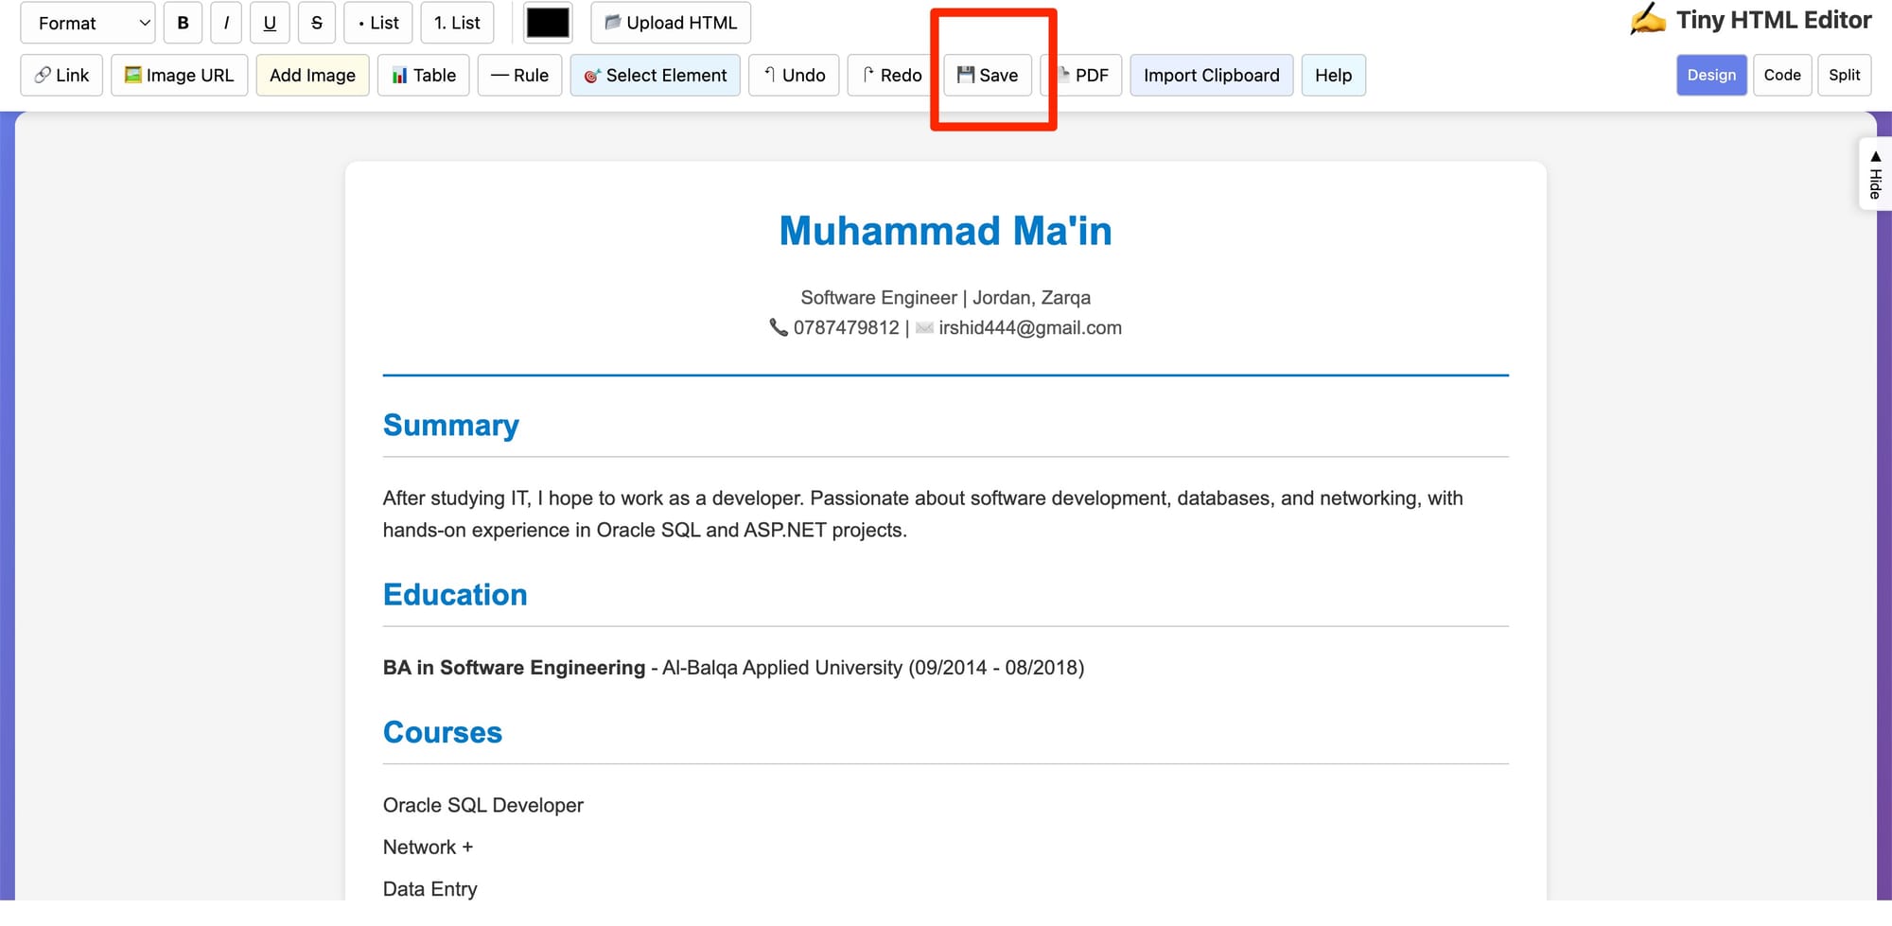Toggle underline formatting
Image resolution: width=1892 pixels, height=926 pixels.
pyautogui.click(x=270, y=23)
